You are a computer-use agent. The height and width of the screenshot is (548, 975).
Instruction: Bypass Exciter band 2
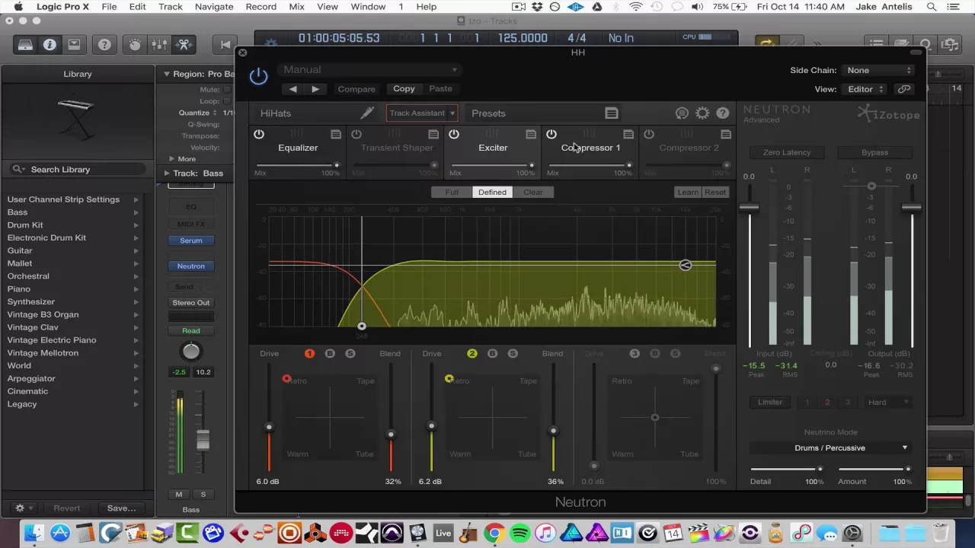pos(492,354)
